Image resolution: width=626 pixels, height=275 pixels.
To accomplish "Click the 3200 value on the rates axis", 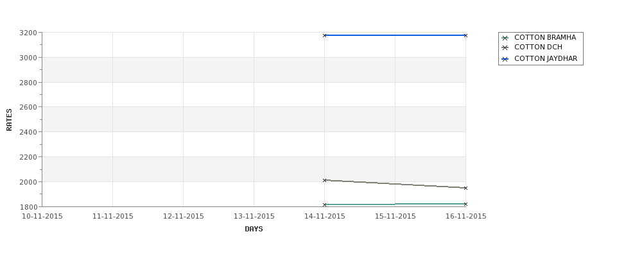I will pos(29,33).
